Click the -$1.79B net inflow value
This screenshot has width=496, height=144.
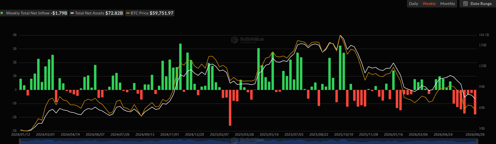pyautogui.click(x=59, y=13)
